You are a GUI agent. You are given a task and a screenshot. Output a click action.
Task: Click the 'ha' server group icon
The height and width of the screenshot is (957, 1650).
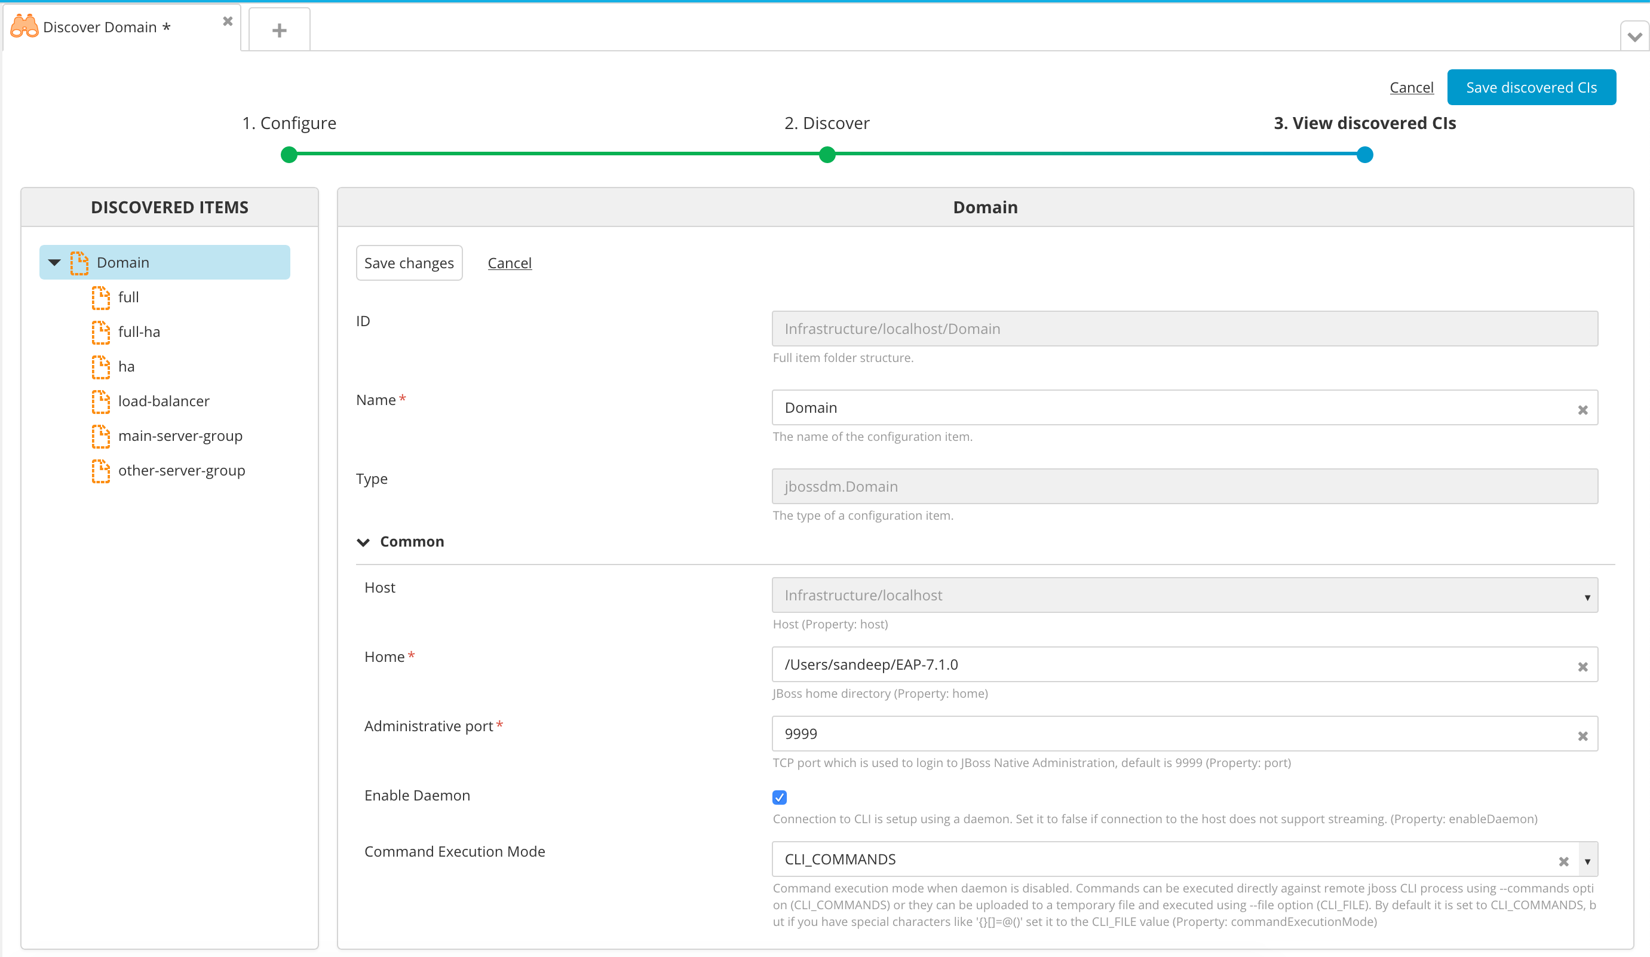click(102, 366)
